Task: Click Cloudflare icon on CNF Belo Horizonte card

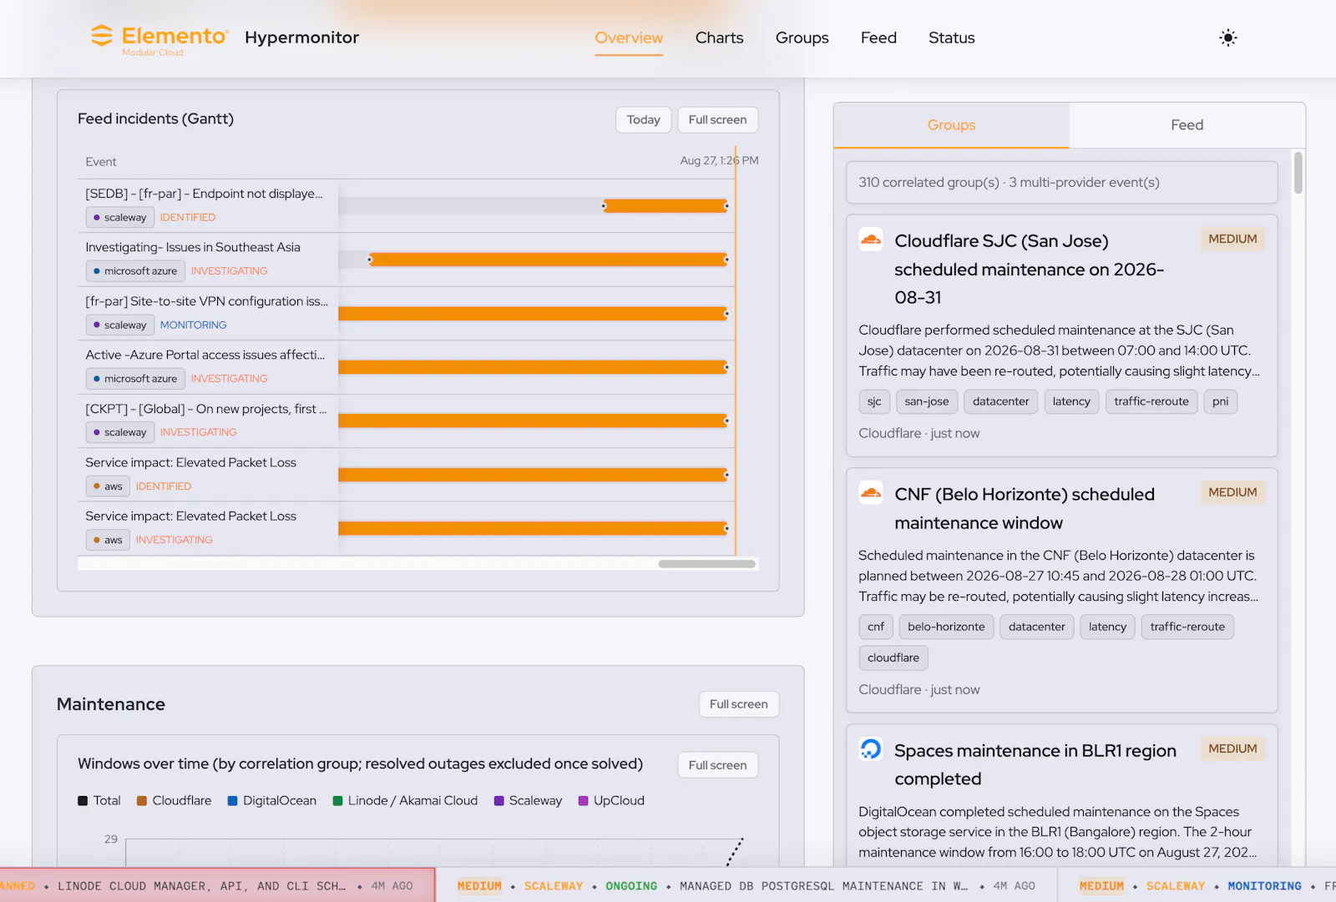Action: [x=871, y=493]
